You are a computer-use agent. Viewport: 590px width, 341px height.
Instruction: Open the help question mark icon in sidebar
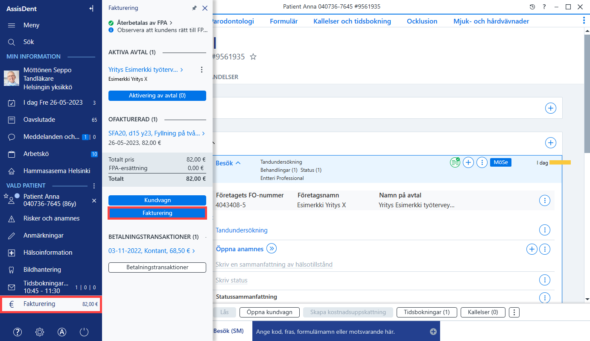(x=18, y=332)
